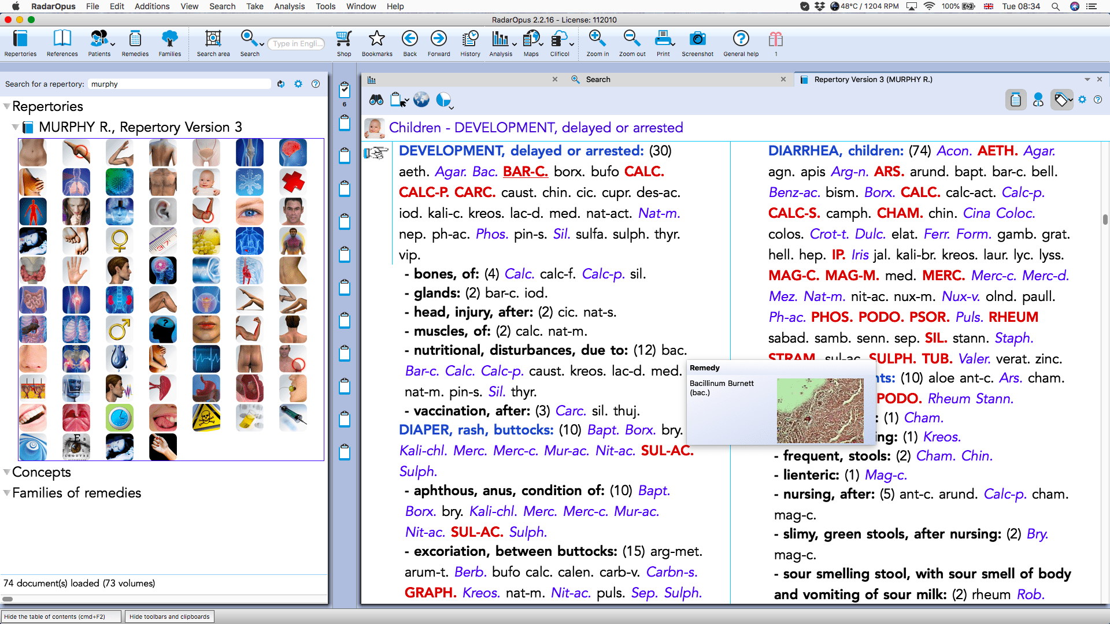
Task: Open the History icon
Action: coord(470,39)
